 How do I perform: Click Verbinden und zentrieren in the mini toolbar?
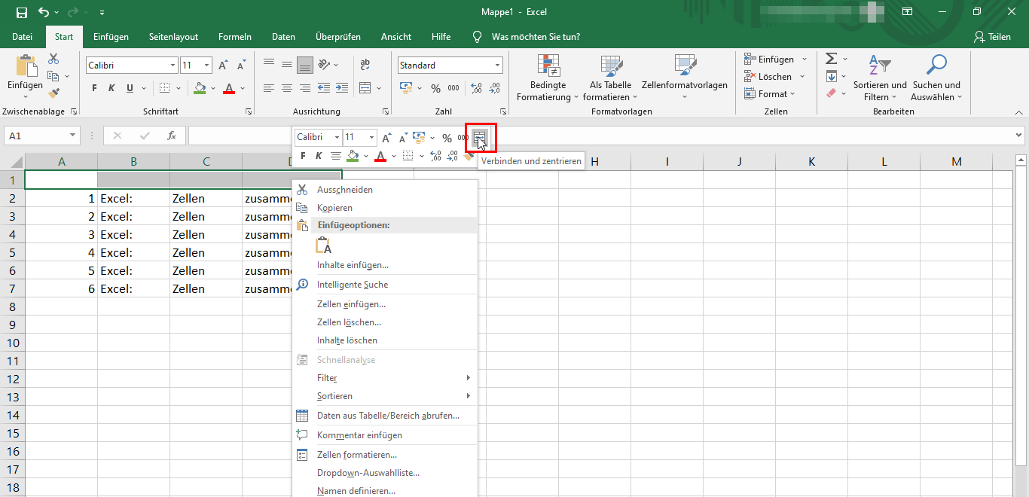(480, 138)
